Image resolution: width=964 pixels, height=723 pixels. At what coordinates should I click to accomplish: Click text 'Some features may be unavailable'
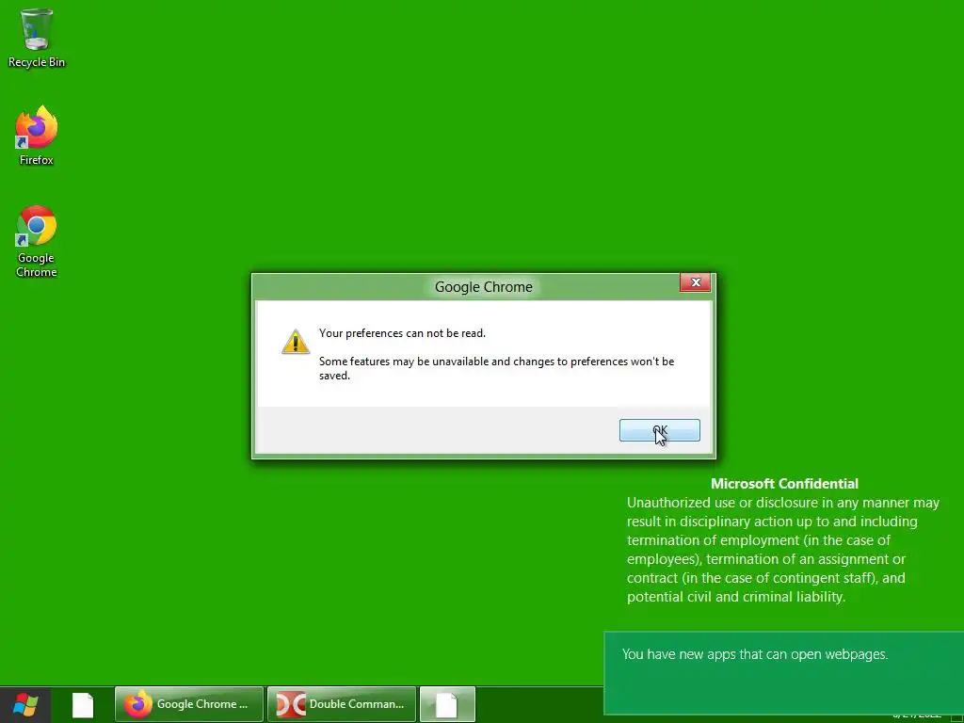coord(404,361)
